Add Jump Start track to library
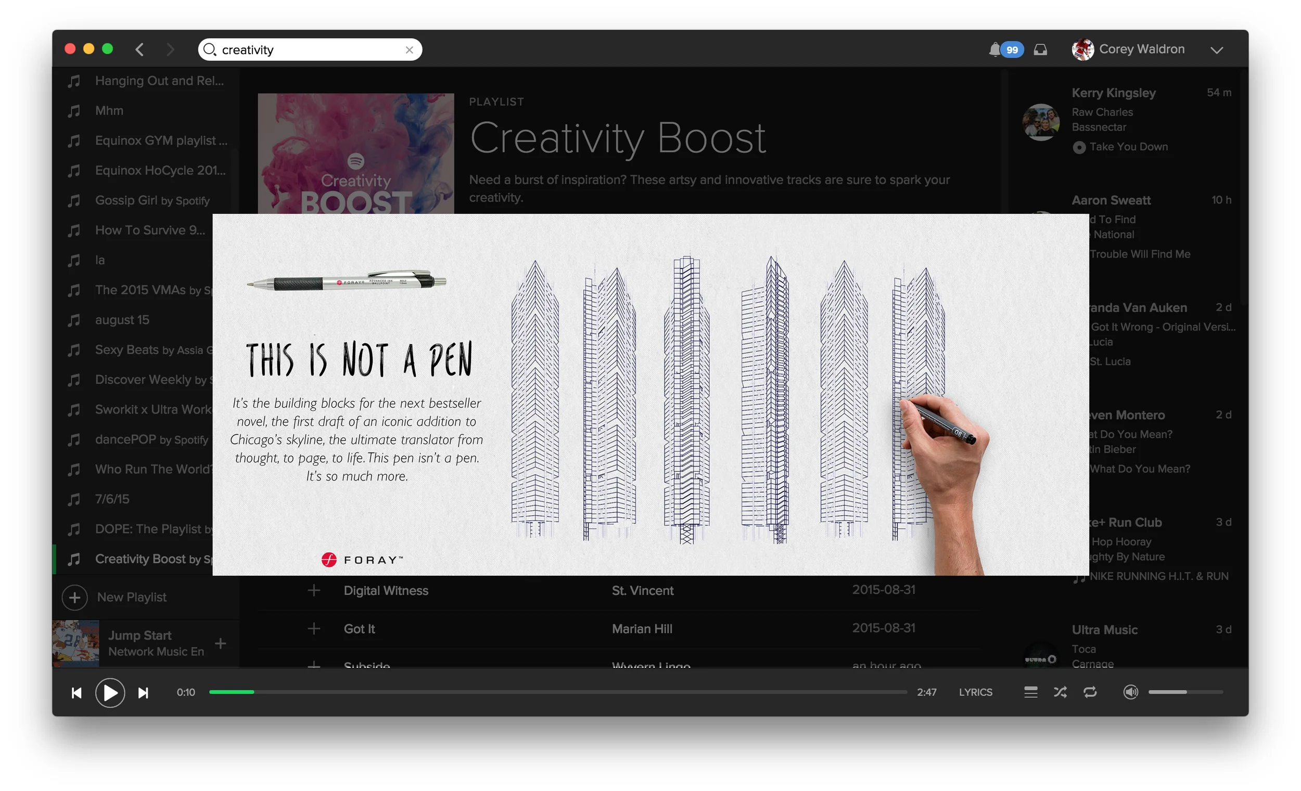Image resolution: width=1301 pixels, height=791 pixels. 221,643
